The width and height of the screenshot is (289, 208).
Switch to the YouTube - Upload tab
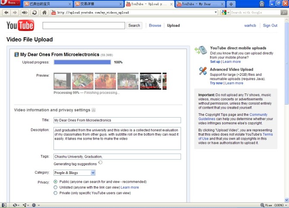[x=150, y=4]
